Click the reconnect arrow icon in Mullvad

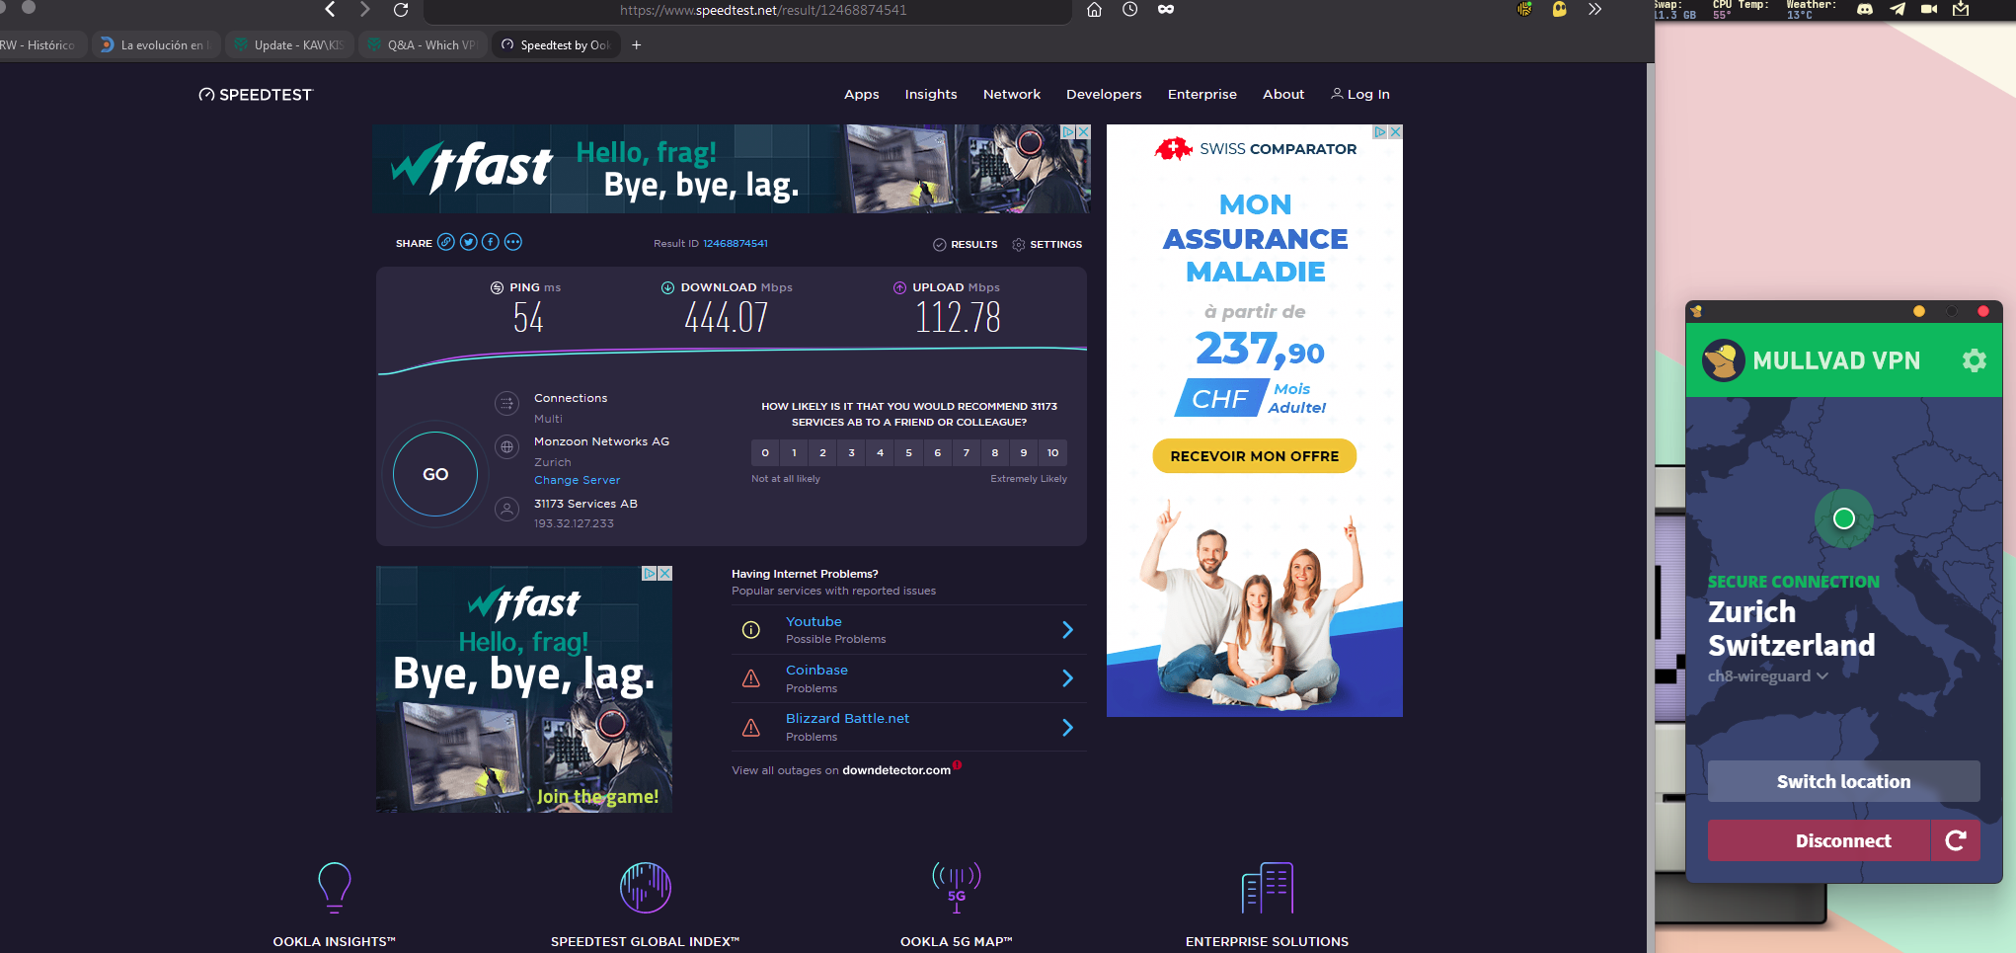click(1955, 840)
